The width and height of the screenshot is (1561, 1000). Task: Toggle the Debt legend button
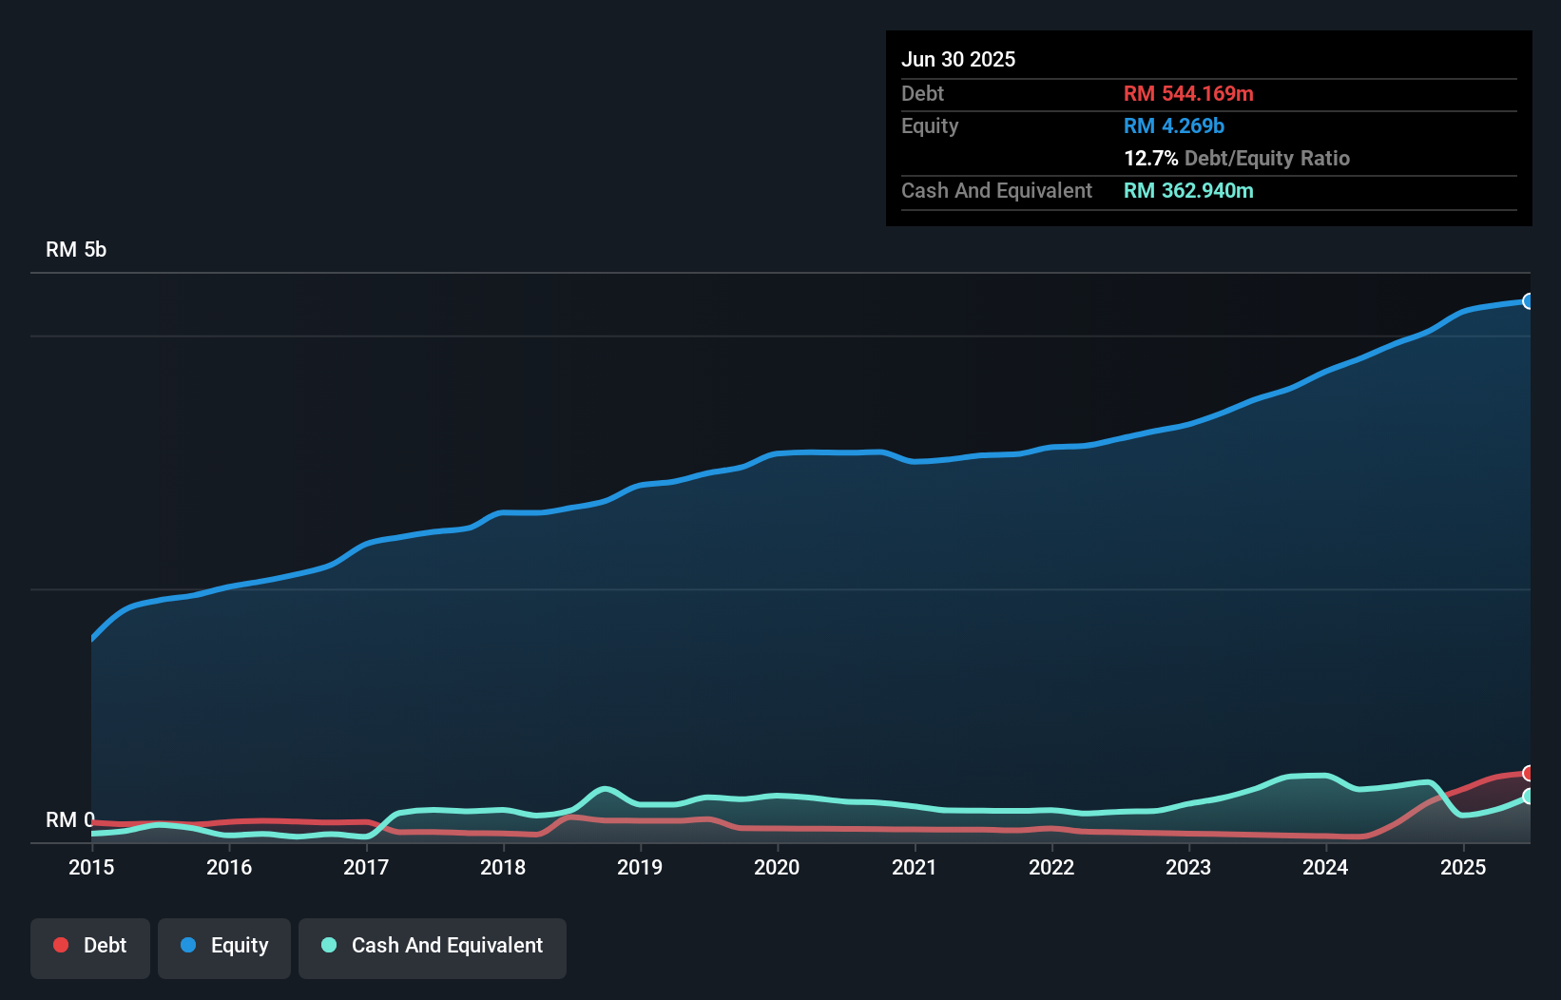click(x=90, y=946)
